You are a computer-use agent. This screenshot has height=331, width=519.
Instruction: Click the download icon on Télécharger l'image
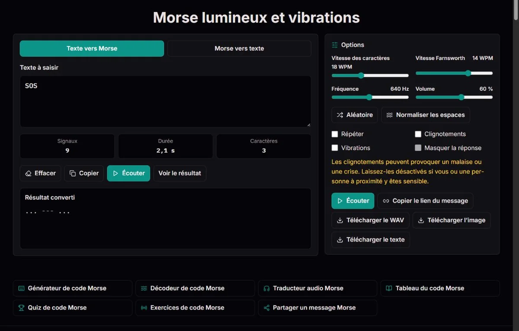pyautogui.click(x=421, y=220)
